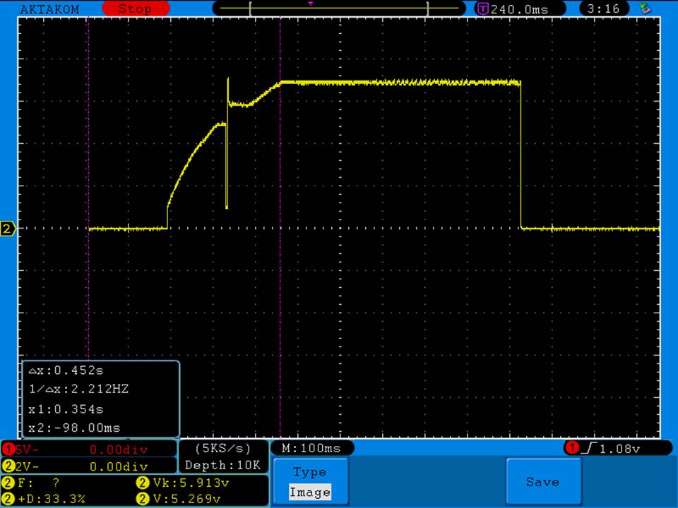Image resolution: width=678 pixels, height=508 pixels.
Task: Click the trigger level 1.08v readout
Action: tap(623, 448)
